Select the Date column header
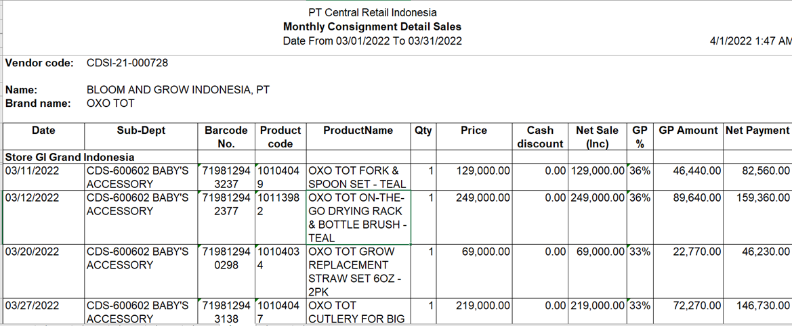 pyautogui.click(x=43, y=137)
